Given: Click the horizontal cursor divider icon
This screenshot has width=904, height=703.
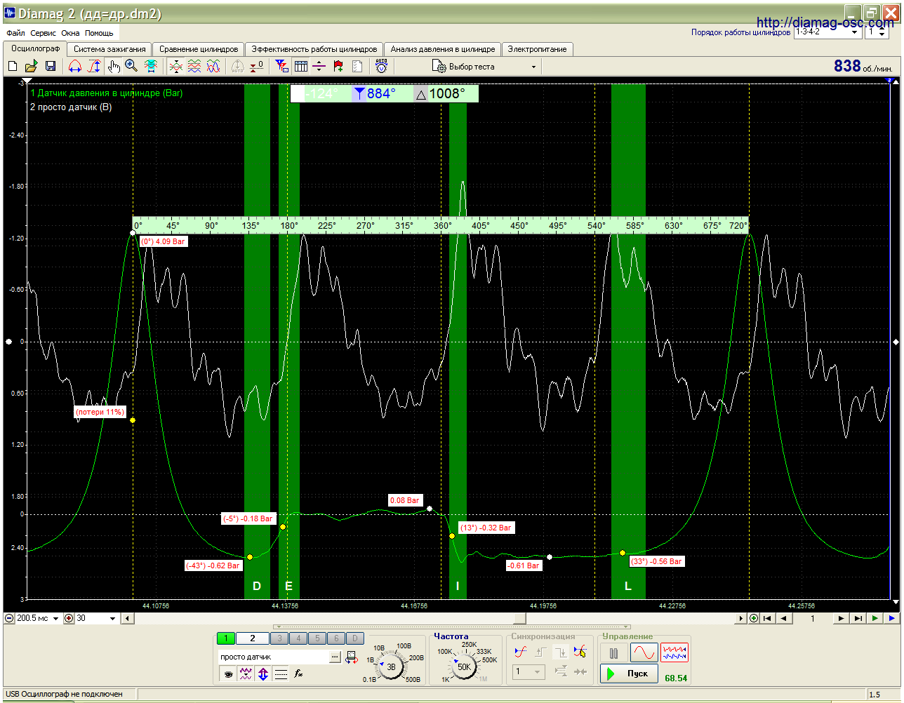Looking at the screenshot, I should [x=319, y=66].
